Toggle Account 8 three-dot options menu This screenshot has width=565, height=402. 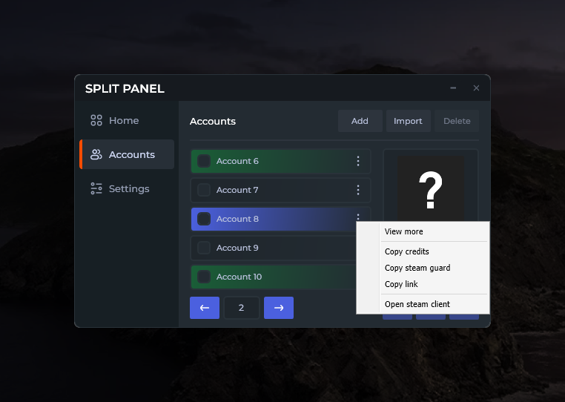(358, 217)
